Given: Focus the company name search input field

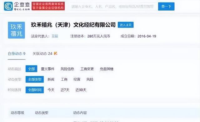Looking at the screenshot, I should (x=113, y=6).
